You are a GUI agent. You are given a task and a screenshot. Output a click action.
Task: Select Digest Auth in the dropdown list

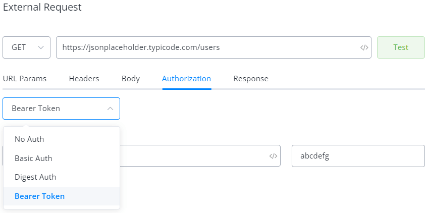tap(35, 177)
